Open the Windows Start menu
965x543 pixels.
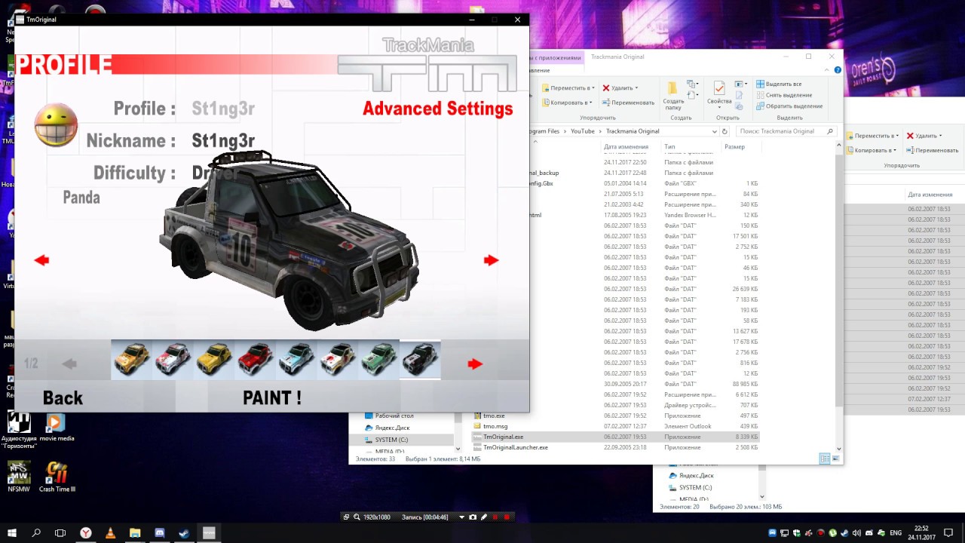coord(12,533)
